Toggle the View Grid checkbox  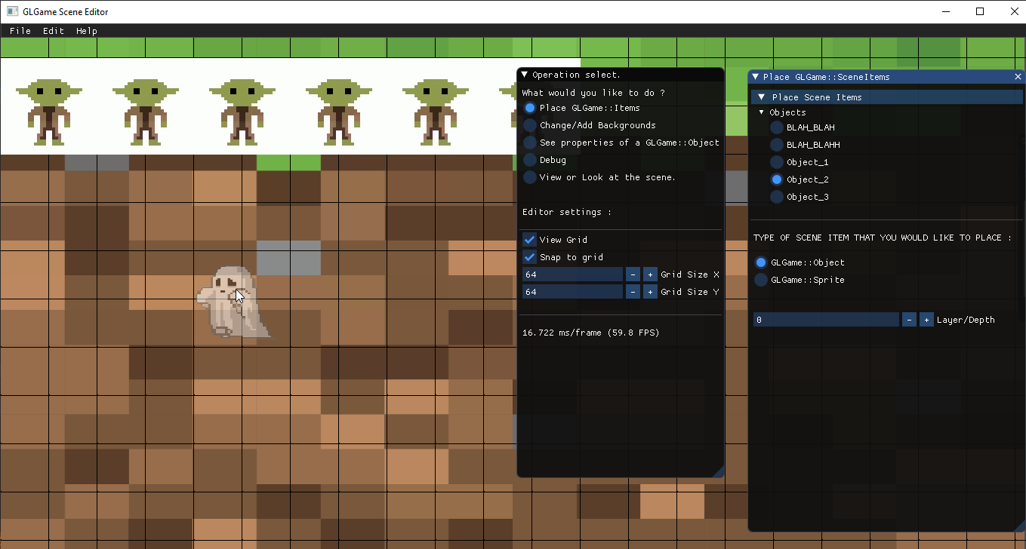pos(530,240)
